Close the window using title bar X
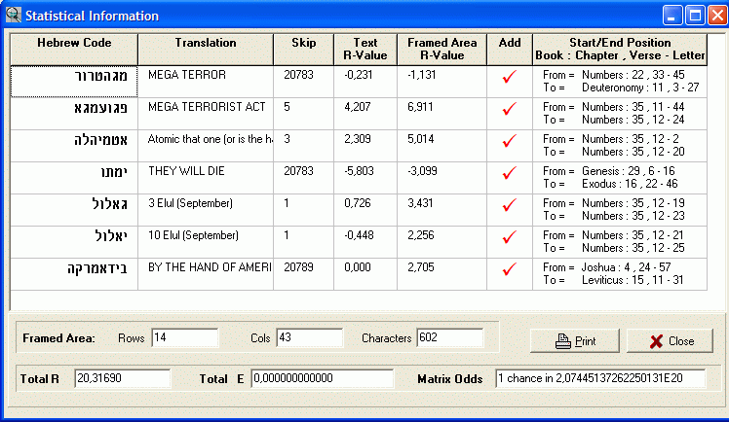 pos(718,16)
